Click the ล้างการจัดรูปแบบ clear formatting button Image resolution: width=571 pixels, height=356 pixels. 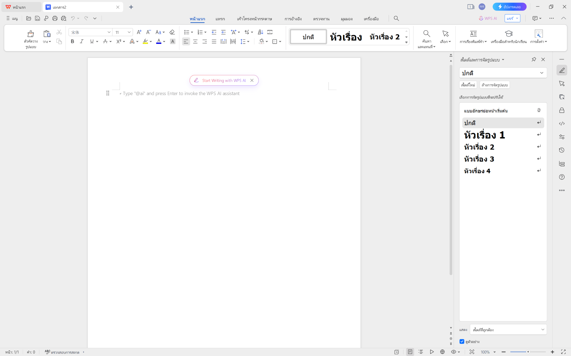coord(495,85)
